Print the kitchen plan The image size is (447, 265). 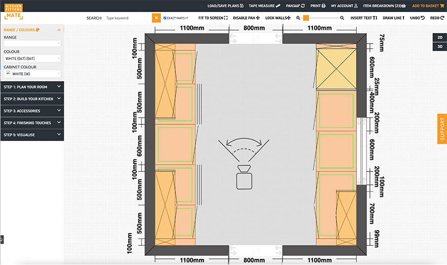coord(317,6)
